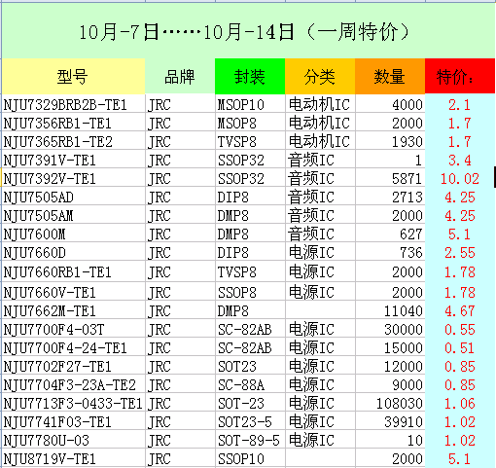Viewport: 496px width, 468px height.
Task: Click the 一周特价 title banner cell
Action: (x=248, y=31)
